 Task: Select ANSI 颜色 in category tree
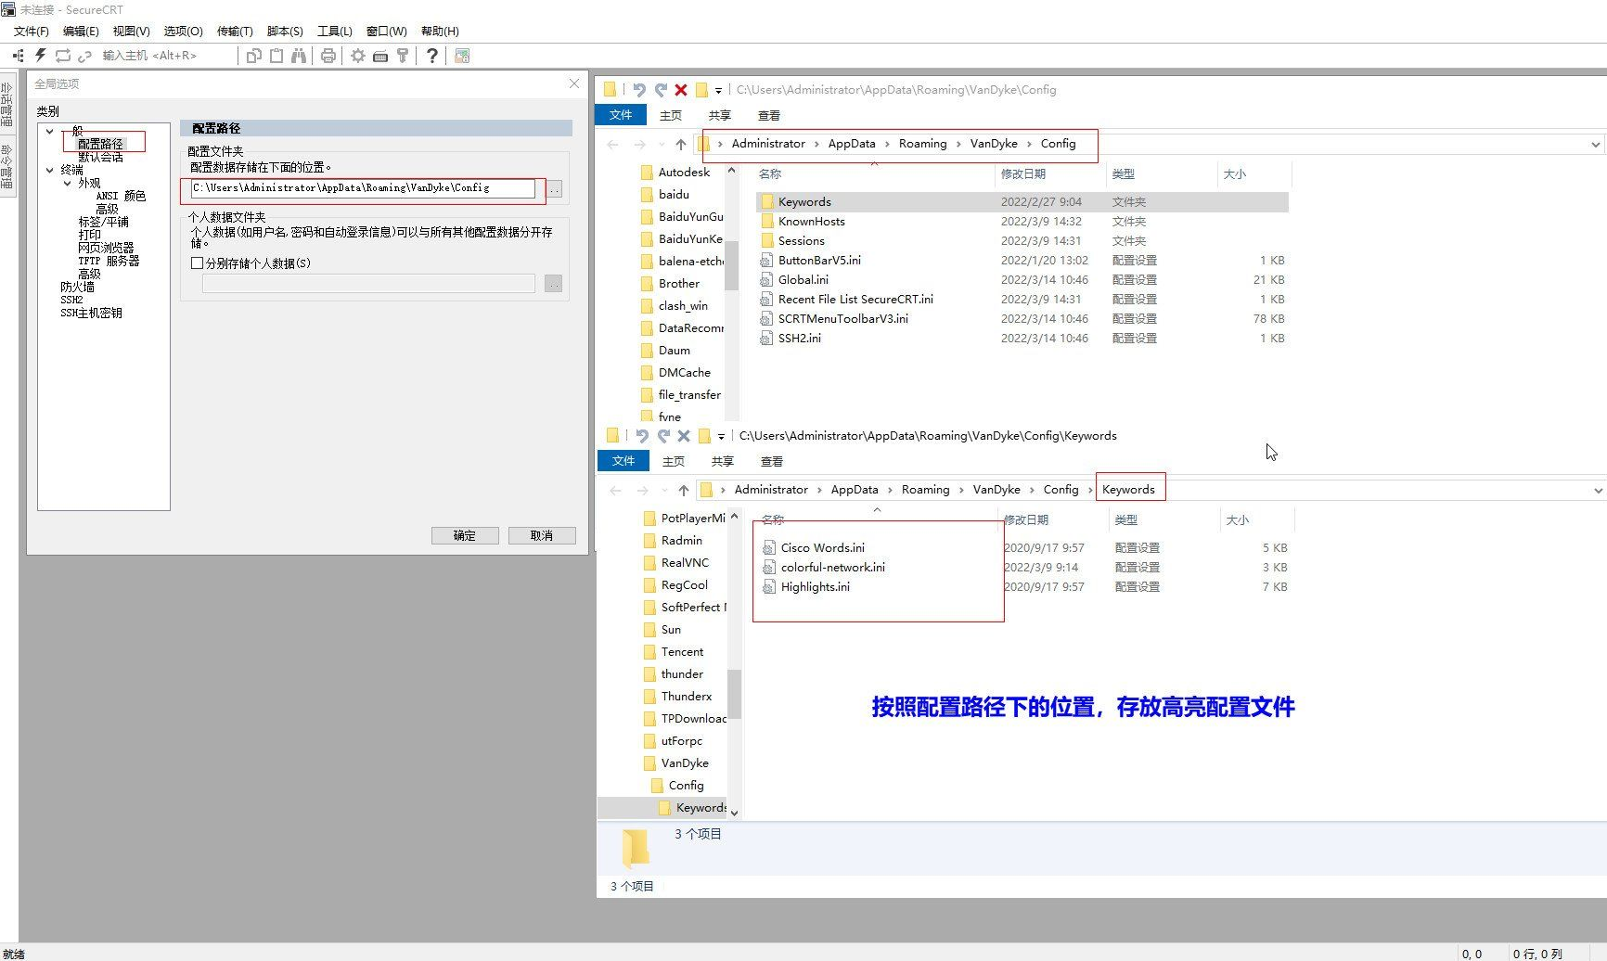[121, 196]
